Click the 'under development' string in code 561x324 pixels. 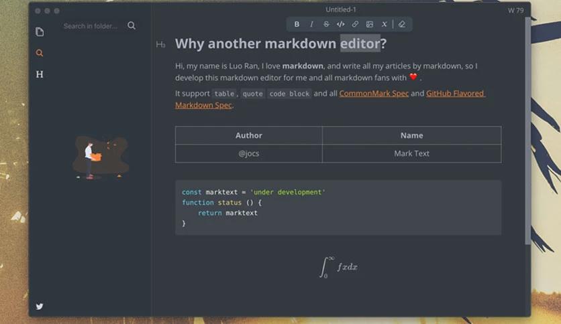288,192
